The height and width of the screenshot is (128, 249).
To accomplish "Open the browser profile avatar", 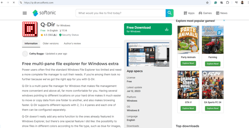I will tap(242, 2).
